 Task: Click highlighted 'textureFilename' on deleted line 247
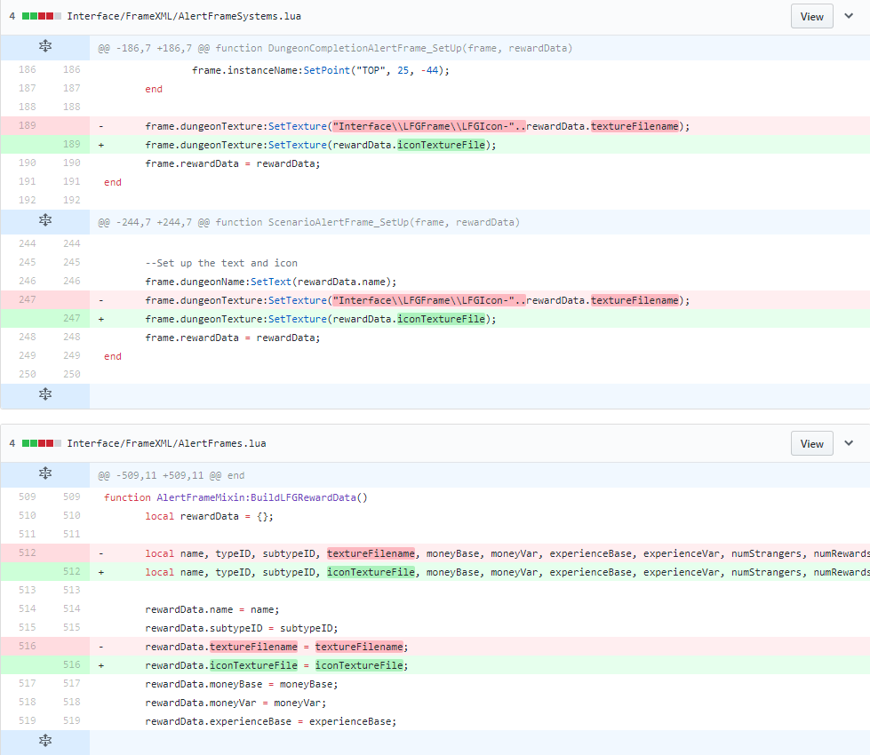pos(635,300)
